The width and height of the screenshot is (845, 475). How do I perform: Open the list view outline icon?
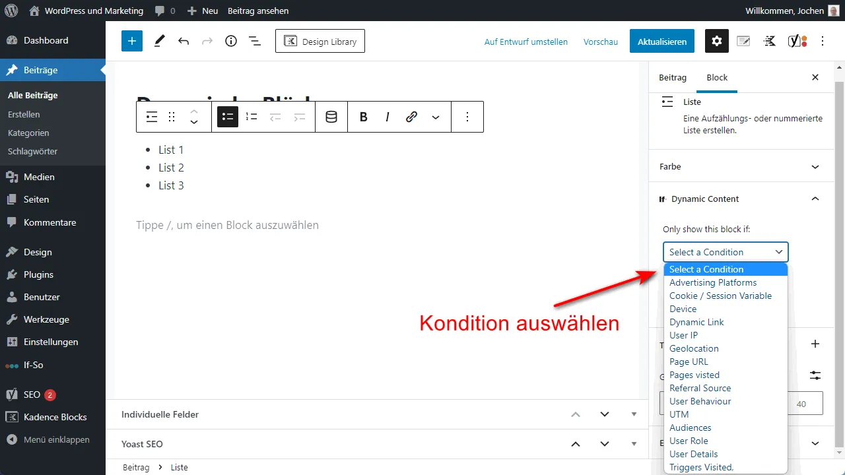pos(255,41)
